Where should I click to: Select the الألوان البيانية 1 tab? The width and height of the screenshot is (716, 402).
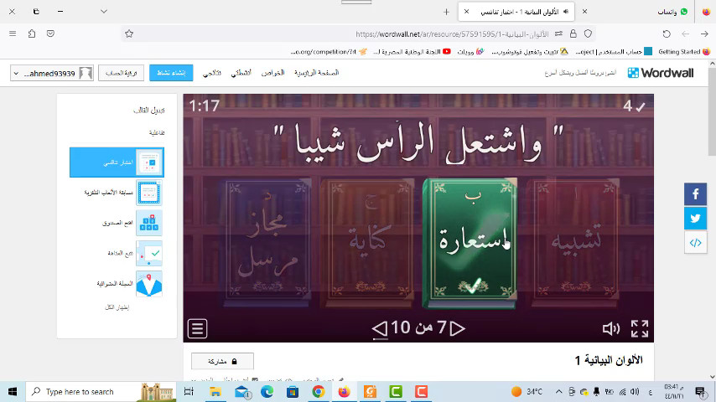[x=516, y=12]
